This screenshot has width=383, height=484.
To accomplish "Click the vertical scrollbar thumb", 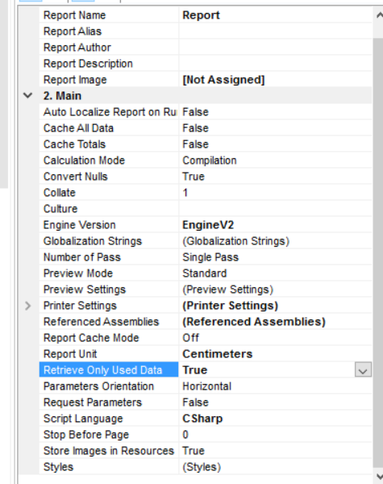I will click(x=378, y=253).
